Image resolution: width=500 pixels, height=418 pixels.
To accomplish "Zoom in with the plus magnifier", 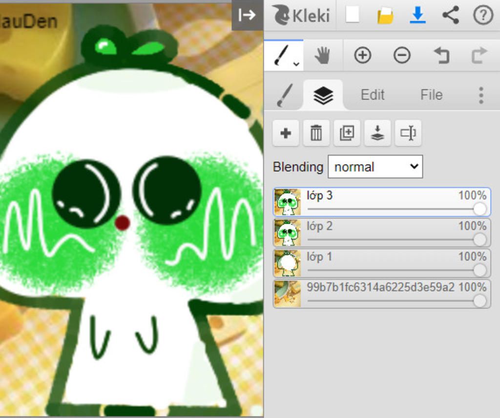I will (x=363, y=56).
